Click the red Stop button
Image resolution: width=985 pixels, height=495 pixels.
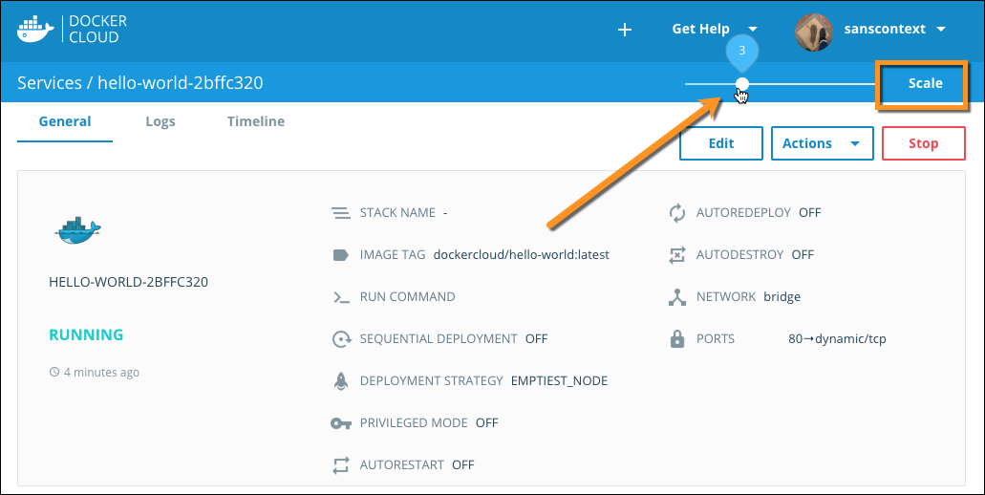point(923,143)
